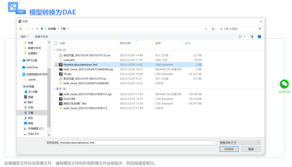Viewport: 292px width, 167px height.
Task: Select folder nsdt_cloud_2023122024753668296
Action: click(x=86, y=83)
